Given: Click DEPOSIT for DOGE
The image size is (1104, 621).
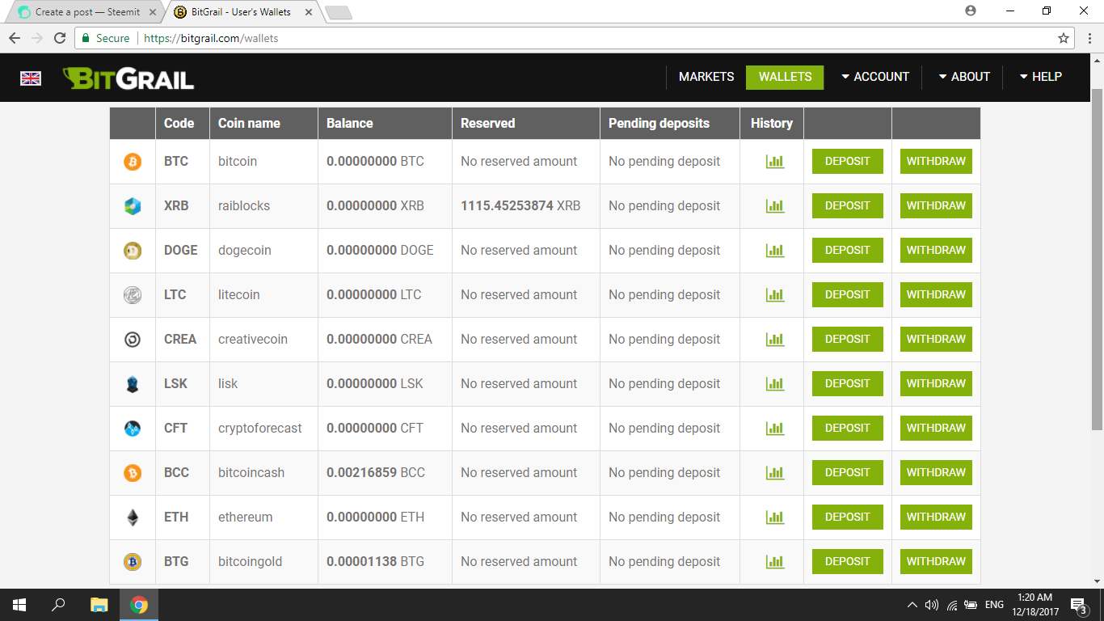Looking at the screenshot, I should click(x=847, y=250).
